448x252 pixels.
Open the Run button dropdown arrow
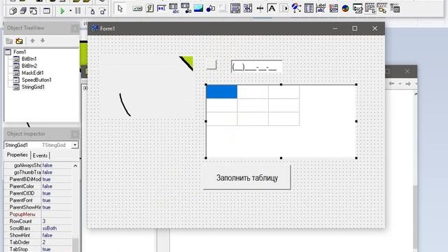tap(70, 11)
